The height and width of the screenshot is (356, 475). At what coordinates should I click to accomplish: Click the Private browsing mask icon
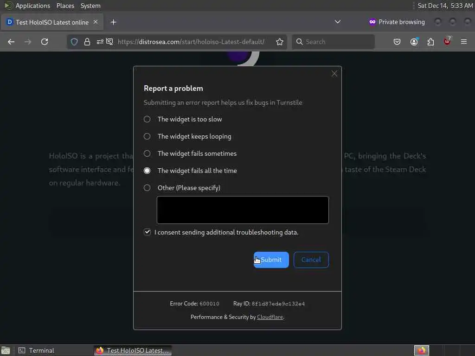point(372,22)
